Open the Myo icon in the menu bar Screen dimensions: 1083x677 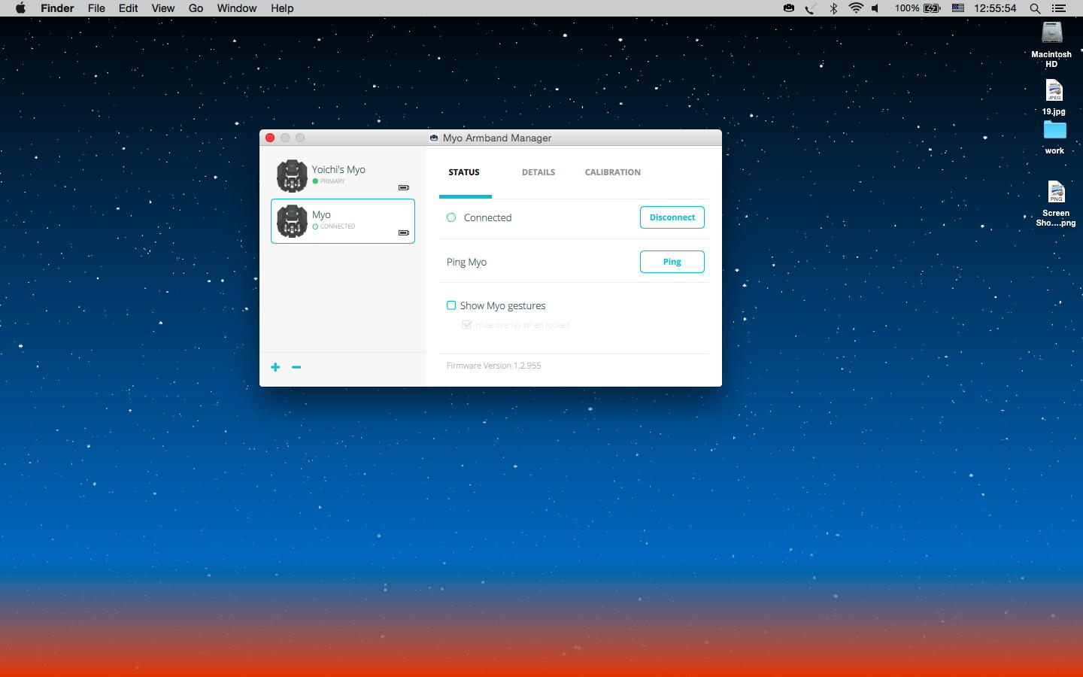pos(789,8)
